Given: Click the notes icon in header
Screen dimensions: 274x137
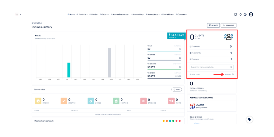Looking at the screenshot, I should coord(236,15).
